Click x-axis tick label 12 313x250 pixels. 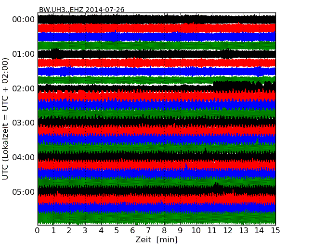pos(228,231)
